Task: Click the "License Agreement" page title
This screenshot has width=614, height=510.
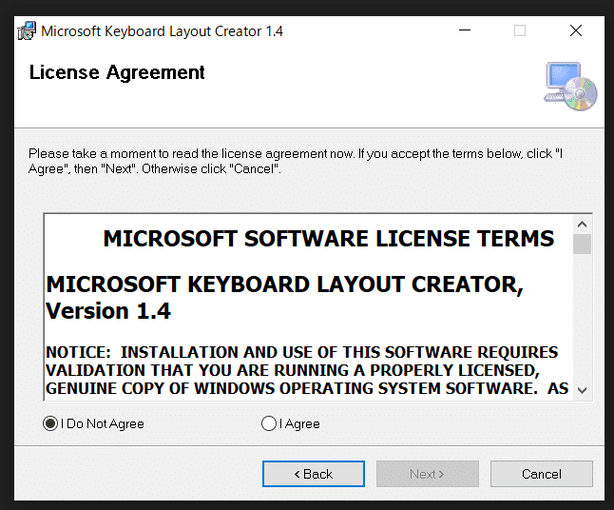Action: pyautogui.click(x=117, y=72)
